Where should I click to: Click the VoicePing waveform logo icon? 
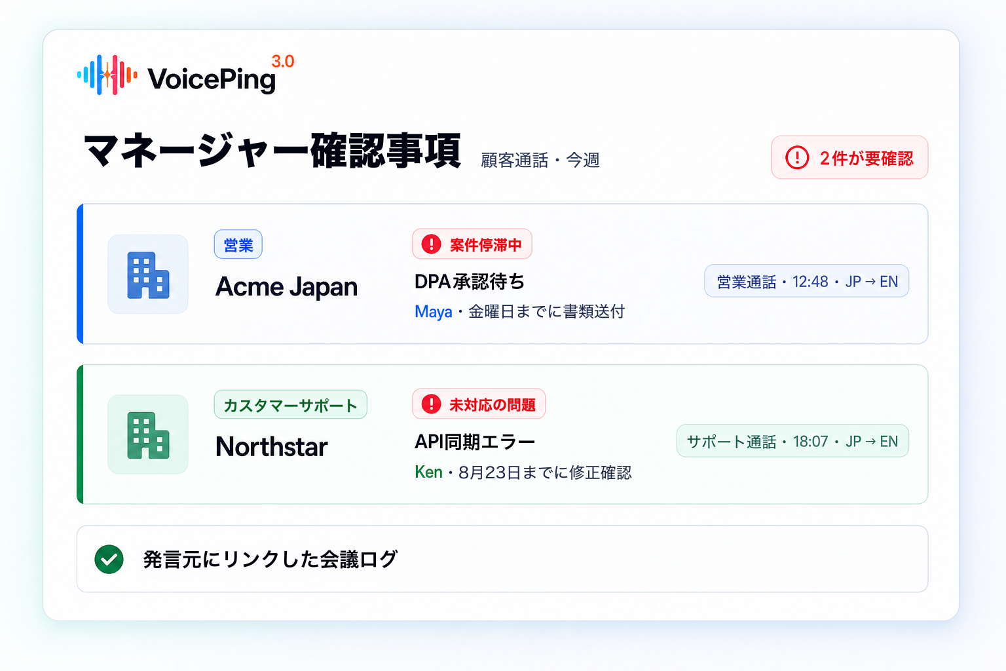[x=107, y=75]
